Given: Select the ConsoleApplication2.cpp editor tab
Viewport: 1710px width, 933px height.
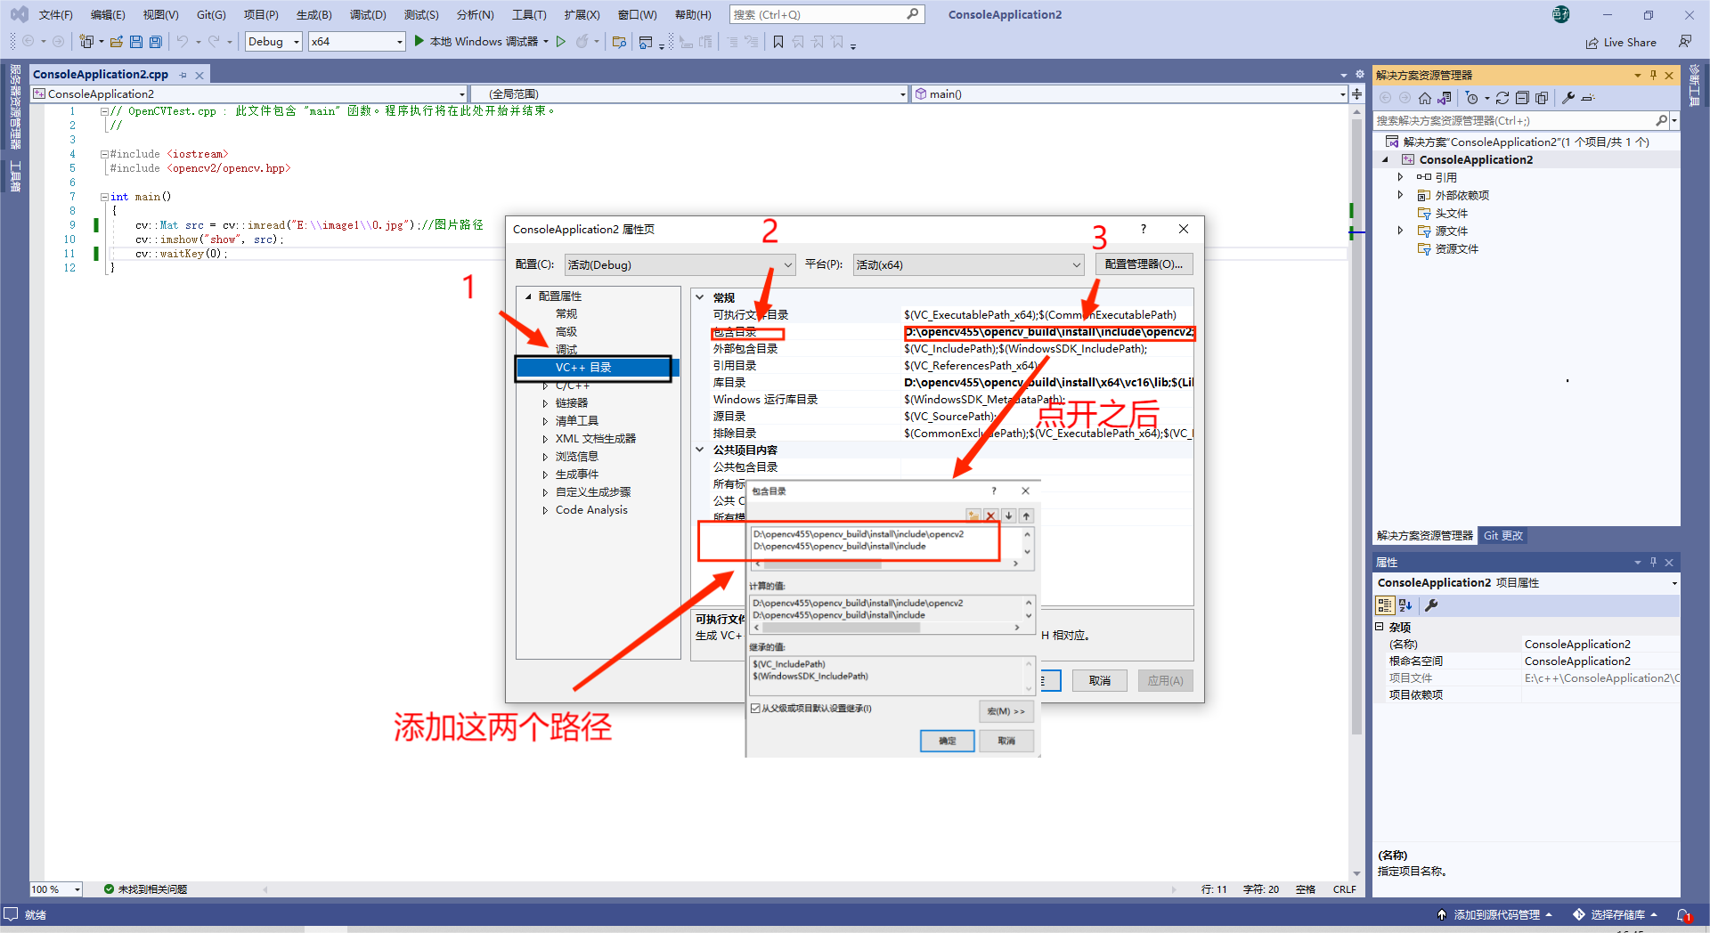Looking at the screenshot, I should (x=101, y=75).
